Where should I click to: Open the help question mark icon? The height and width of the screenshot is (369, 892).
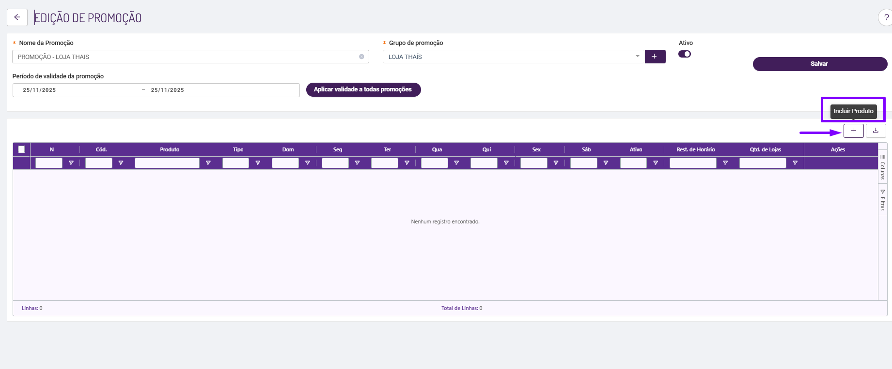(x=886, y=17)
